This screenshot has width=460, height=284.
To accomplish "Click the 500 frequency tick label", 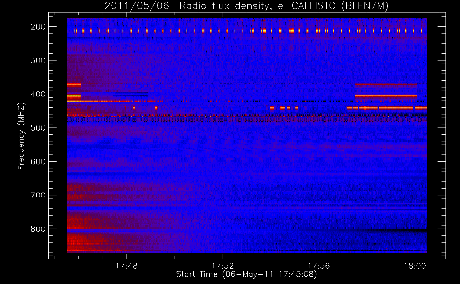I will coord(38,128).
